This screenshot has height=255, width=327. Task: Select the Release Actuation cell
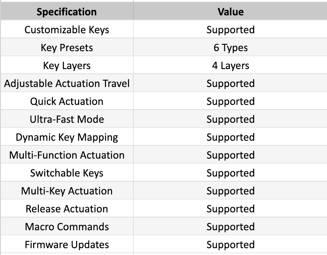coord(66,209)
